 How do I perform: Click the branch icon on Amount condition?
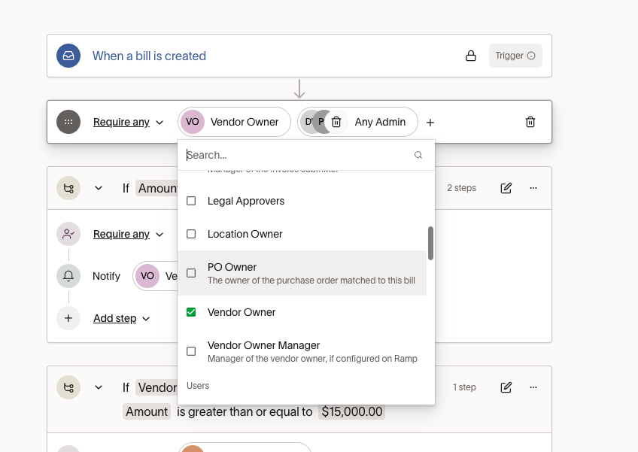[x=68, y=188]
